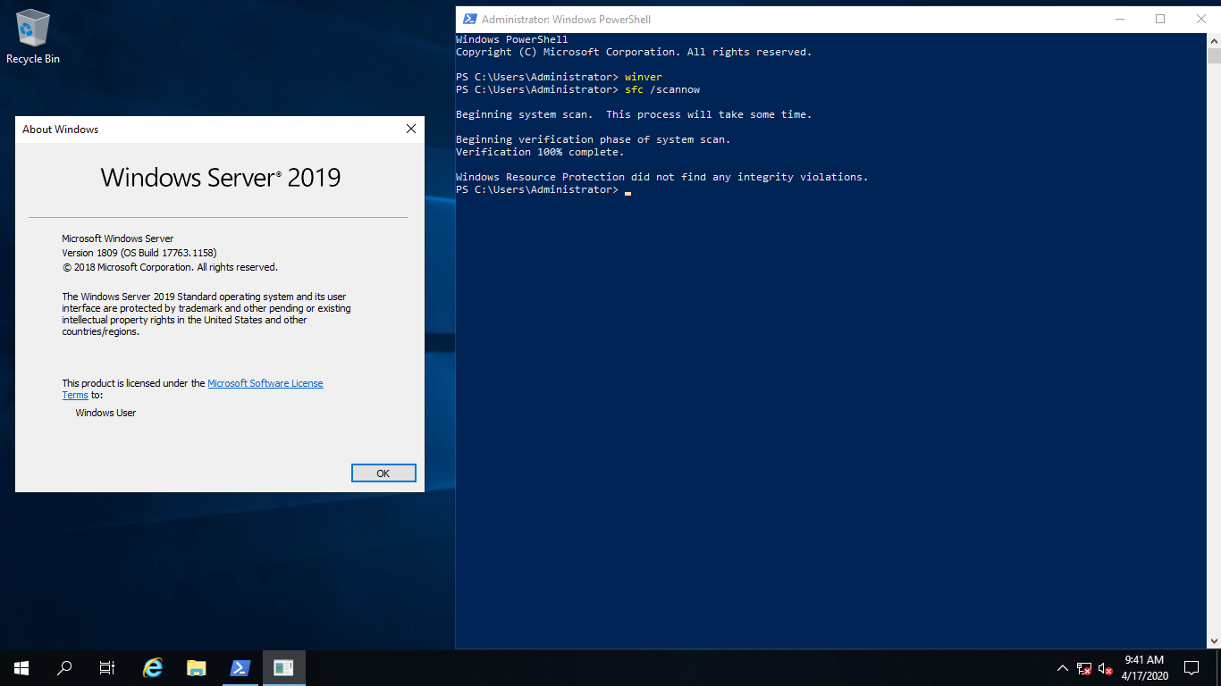Click 'Version 1809 (OS Build 17763.1158)' text
Image resolution: width=1221 pixels, height=686 pixels.
pos(139,253)
